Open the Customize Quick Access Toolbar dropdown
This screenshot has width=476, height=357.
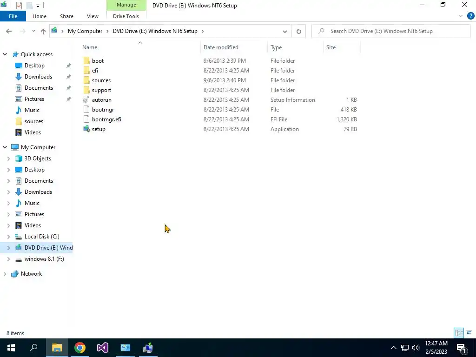(x=38, y=6)
